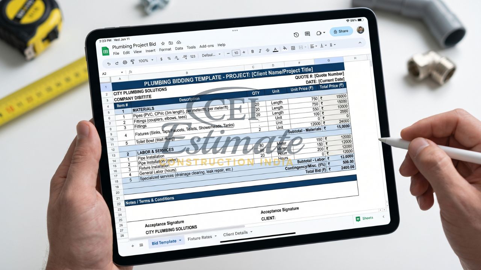Click the Share button

[341, 31]
